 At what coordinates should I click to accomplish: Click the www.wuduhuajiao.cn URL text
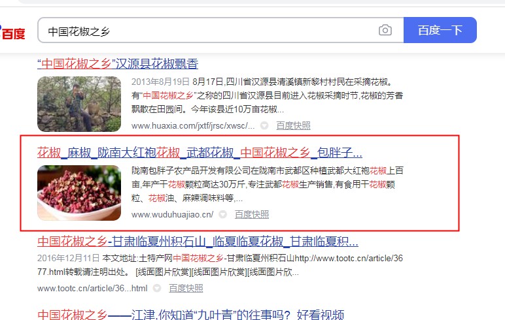(172, 214)
